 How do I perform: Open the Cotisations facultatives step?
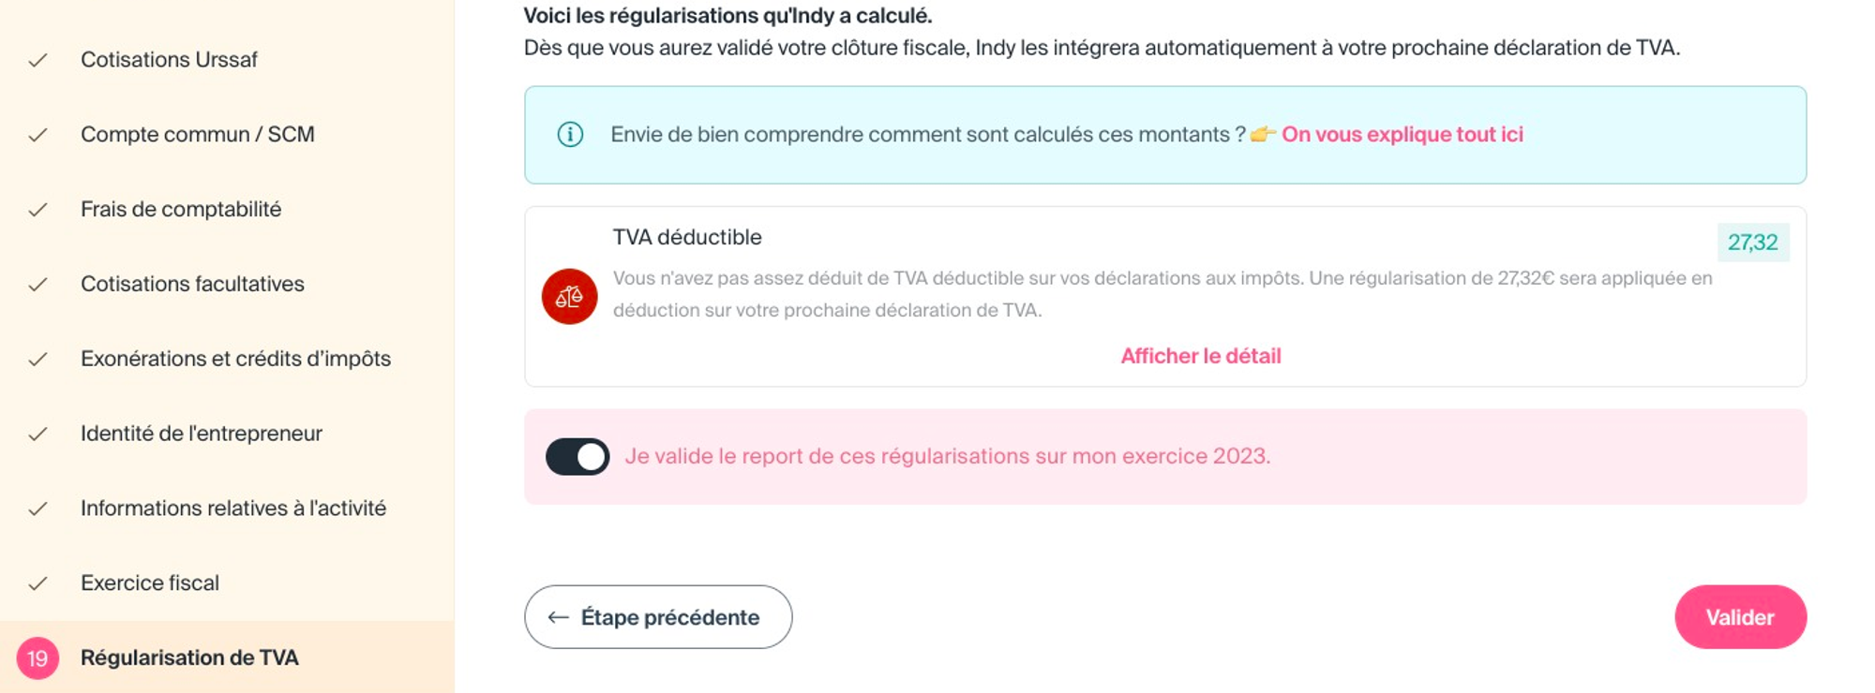tap(192, 284)
